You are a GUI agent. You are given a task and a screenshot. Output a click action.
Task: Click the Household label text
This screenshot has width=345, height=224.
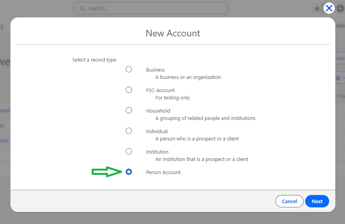158,111
